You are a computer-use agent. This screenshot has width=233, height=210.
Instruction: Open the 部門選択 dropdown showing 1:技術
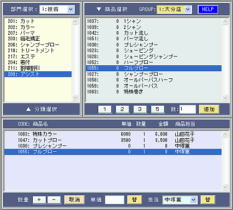tap(57, 9)
